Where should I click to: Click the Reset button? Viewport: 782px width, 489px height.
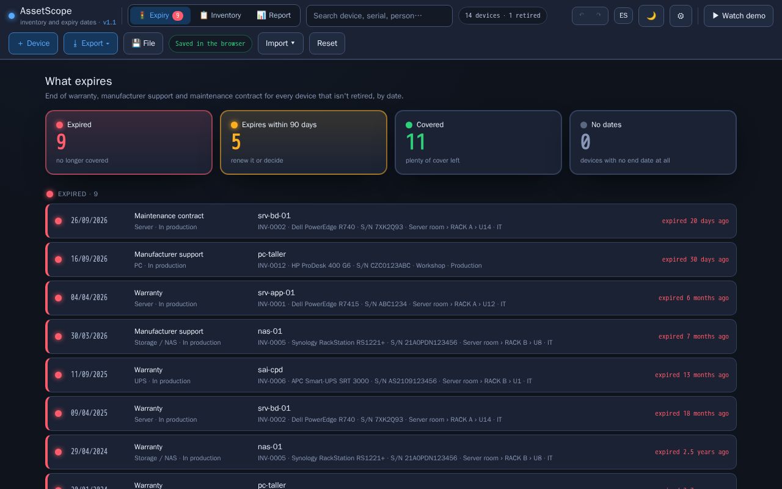[327, 43]
